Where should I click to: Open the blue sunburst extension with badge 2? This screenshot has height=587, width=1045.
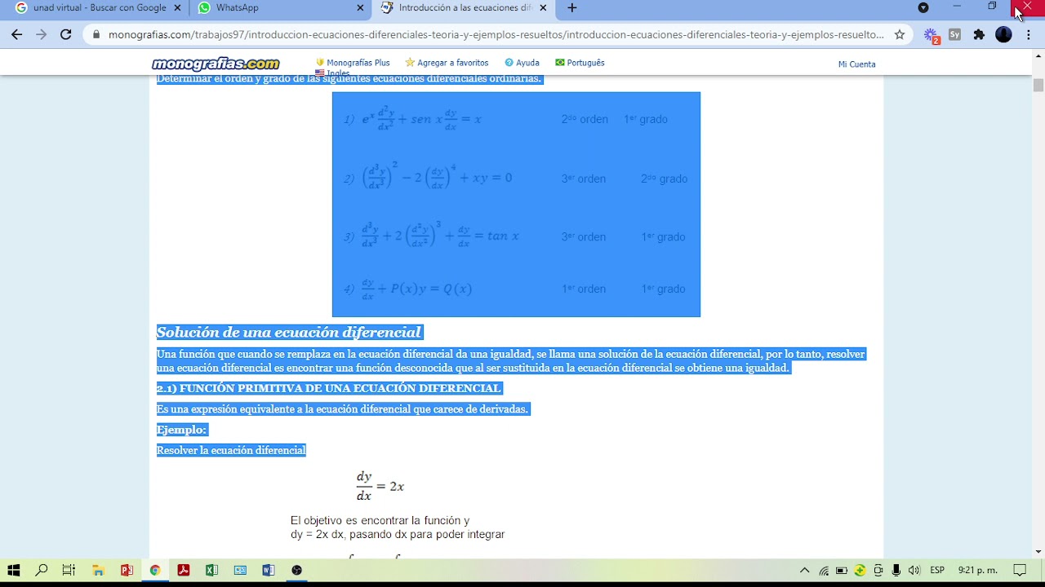[932, 35]
